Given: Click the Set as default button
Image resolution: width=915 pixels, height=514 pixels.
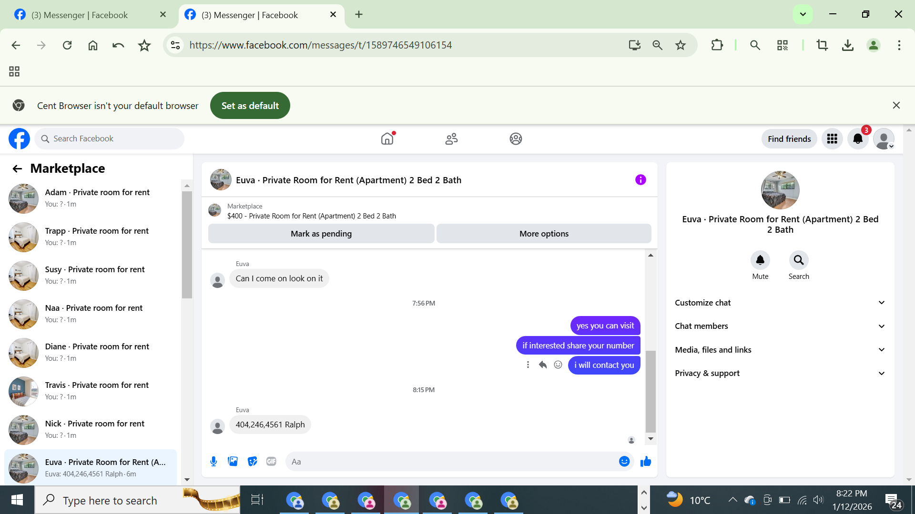Looking at the screenshot, I should 250,106.
